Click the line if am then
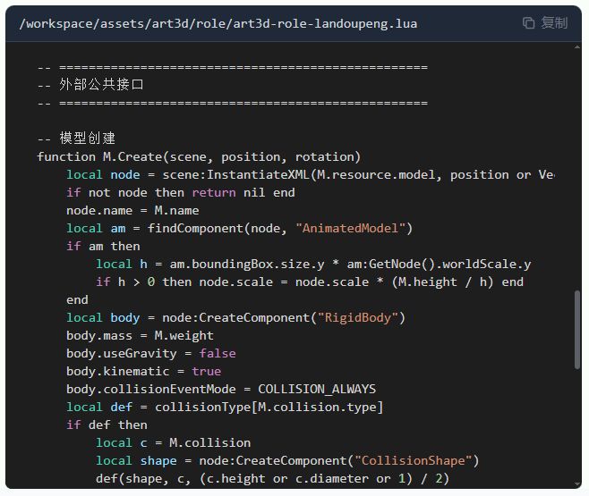The width and height of the screenshot is (589, 496). point(103,247)
